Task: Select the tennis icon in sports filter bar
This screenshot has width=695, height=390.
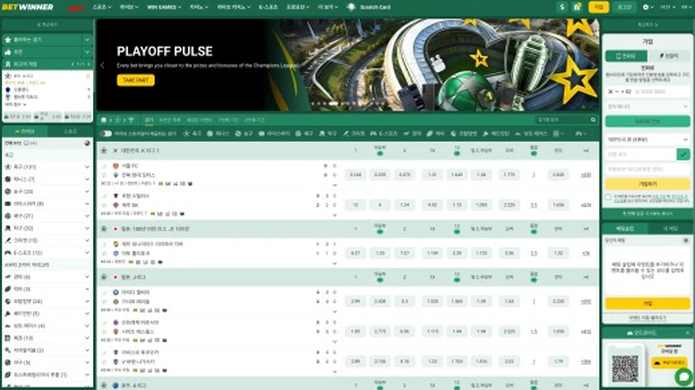Action: 210,133
